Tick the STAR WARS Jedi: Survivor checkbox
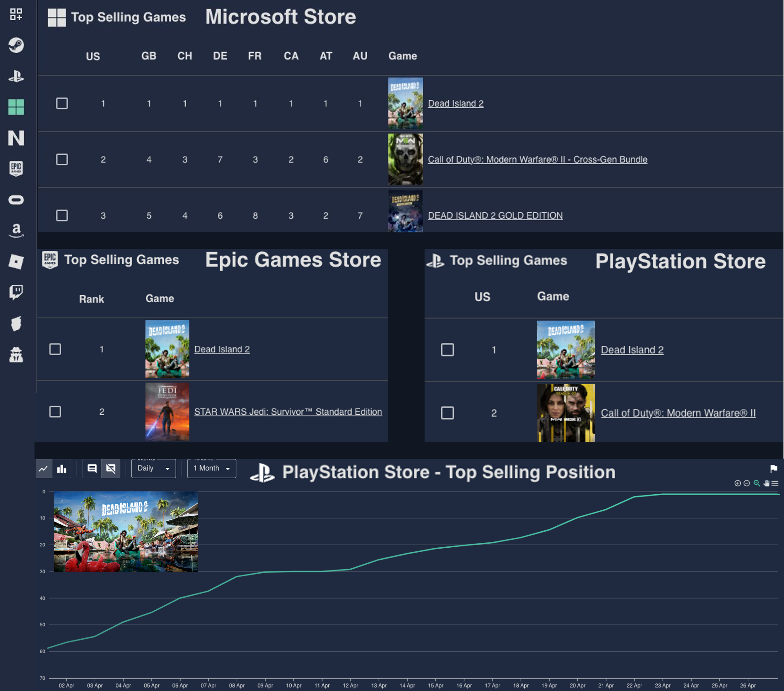The image size is (784, 691). coord(55,412)
